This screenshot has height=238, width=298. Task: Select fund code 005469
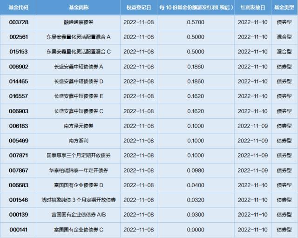coord(19,141)
